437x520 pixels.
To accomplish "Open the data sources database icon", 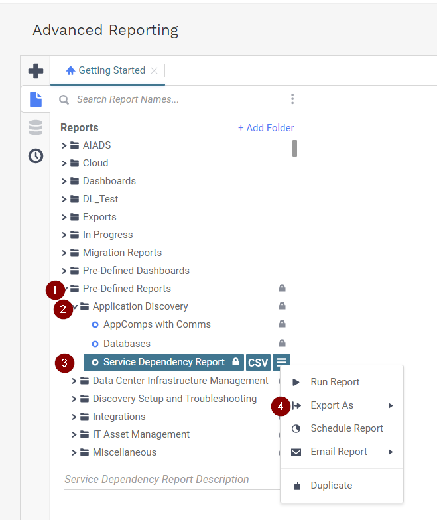I will 36,127.
